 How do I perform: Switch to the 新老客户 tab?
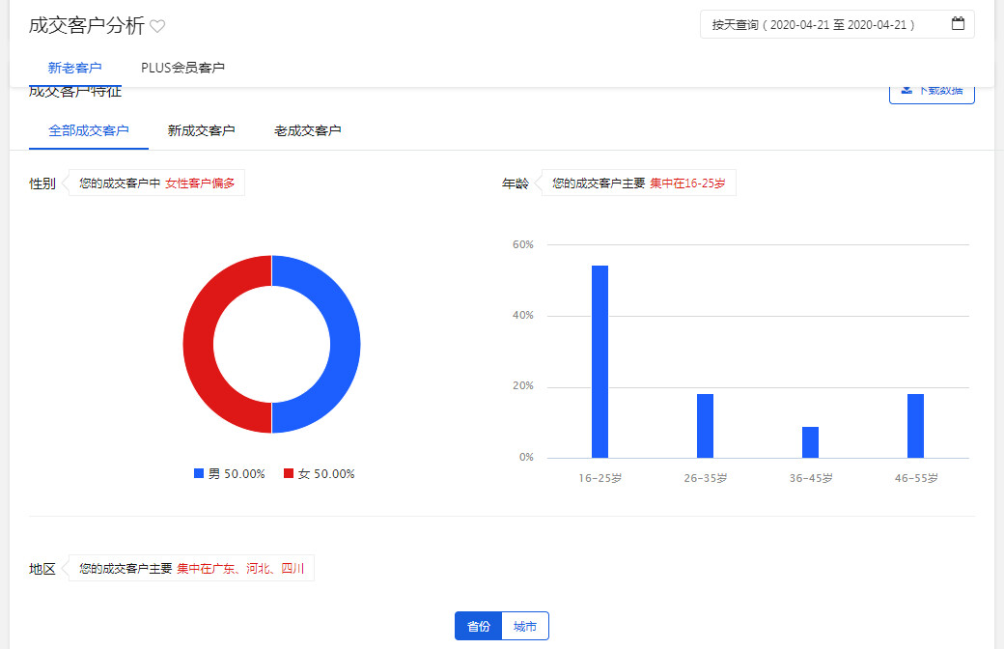[x=74, y=68]
